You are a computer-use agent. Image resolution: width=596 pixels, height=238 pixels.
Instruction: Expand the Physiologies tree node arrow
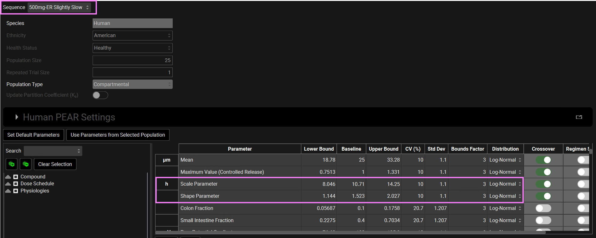click(x=8, y=191)
